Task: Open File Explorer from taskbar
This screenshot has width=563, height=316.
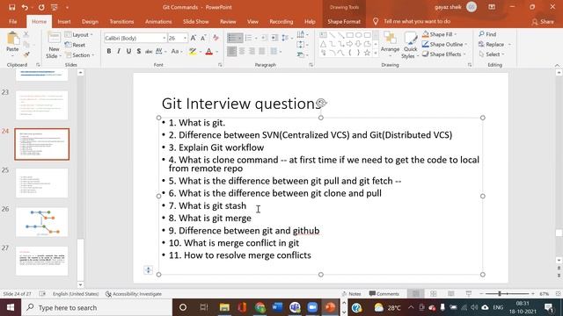Action: (224, 307)
